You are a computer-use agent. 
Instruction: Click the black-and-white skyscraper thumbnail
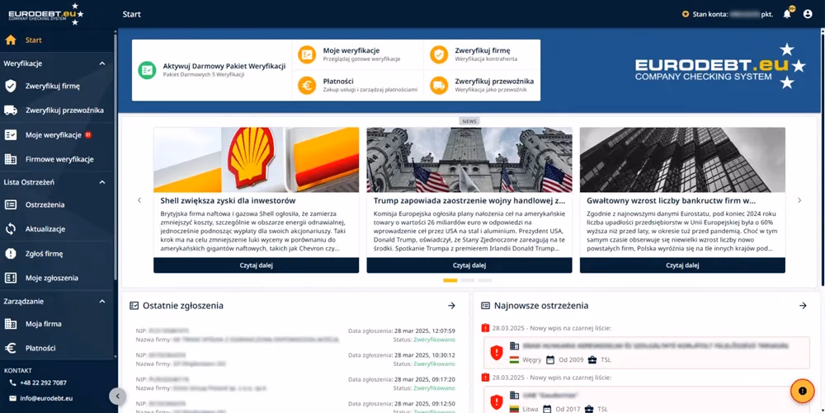682,160
